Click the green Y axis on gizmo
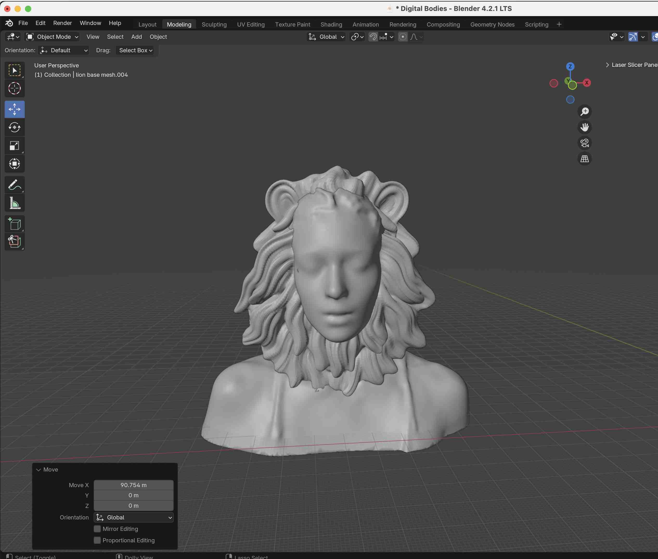 tap(572, 85)
